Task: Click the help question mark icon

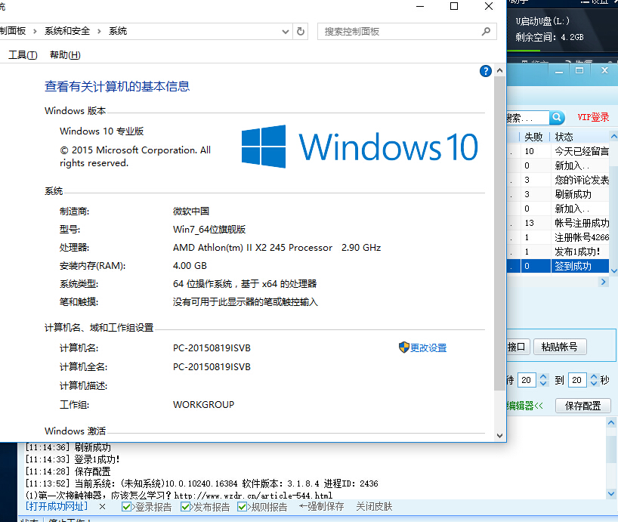Action: (x=486, y=71)
